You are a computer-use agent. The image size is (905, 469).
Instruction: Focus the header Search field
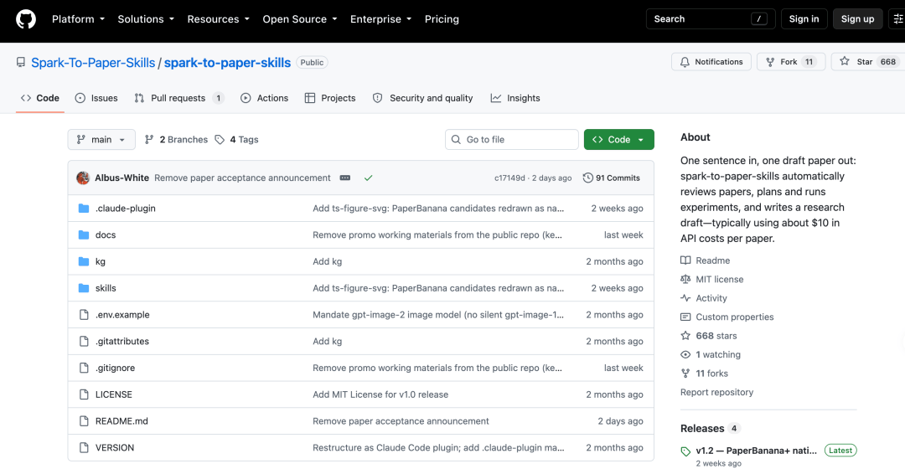711,19
